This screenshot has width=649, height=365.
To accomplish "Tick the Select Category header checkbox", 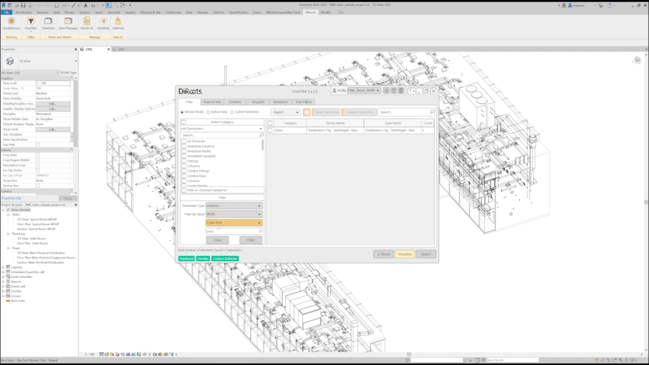I will click(184, 122).
